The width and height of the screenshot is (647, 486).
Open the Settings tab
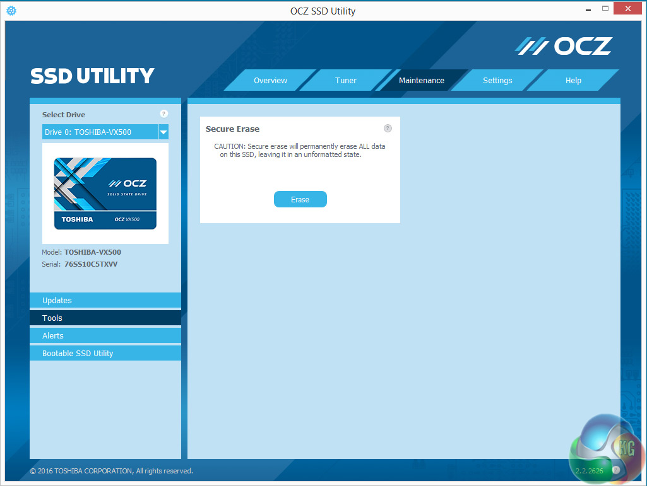[x=497, y=81]
